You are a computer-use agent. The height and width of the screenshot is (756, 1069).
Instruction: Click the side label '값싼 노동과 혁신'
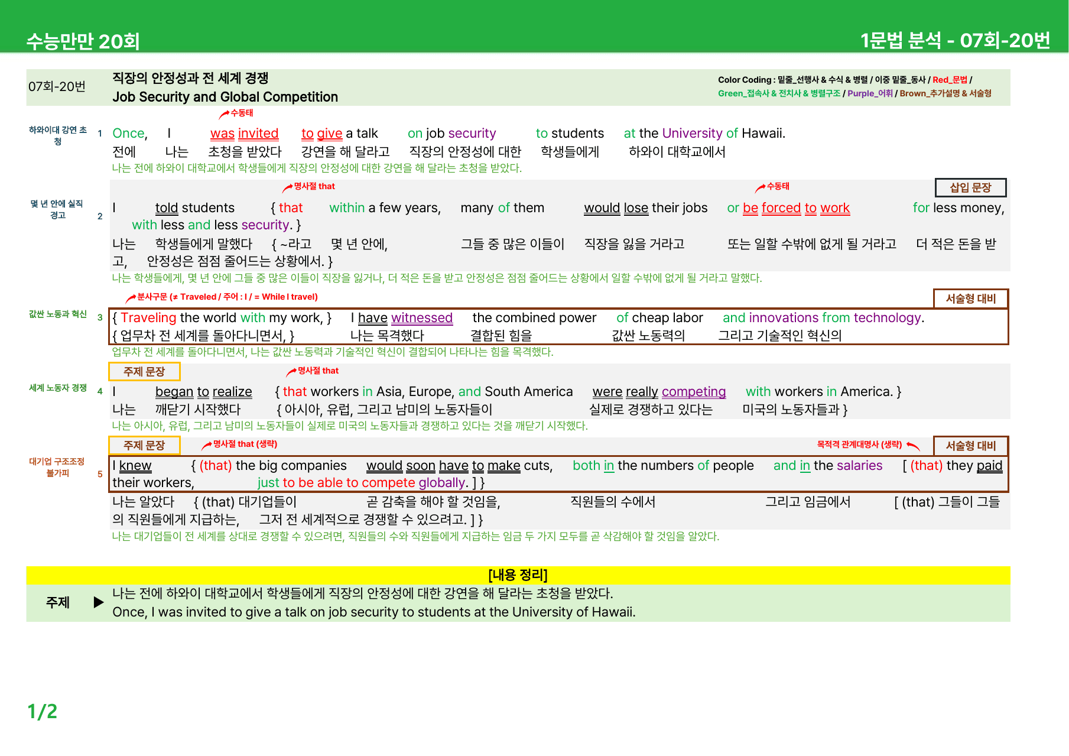click(58, 314)
